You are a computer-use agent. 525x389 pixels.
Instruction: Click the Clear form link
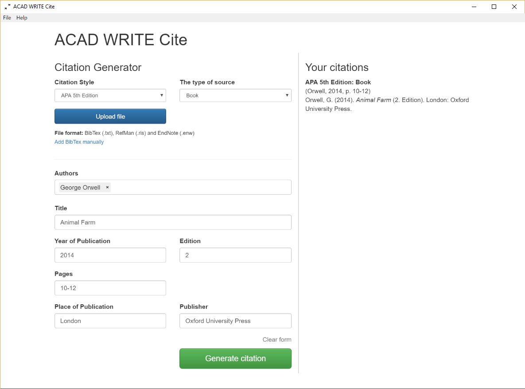[277, 340]
